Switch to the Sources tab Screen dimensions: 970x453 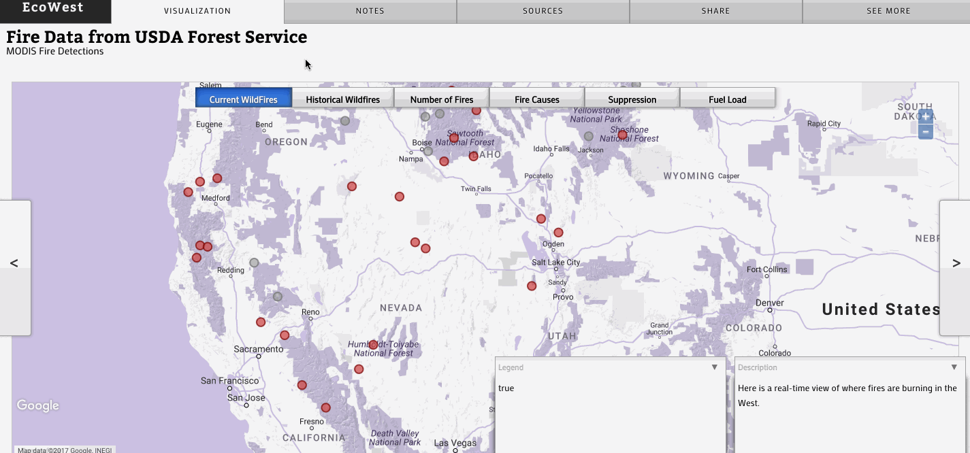pyautogui.click(x=543, y=11)
